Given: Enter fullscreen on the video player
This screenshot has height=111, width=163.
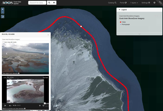Looking at the screenshot, I should click(x=47, y=105).
